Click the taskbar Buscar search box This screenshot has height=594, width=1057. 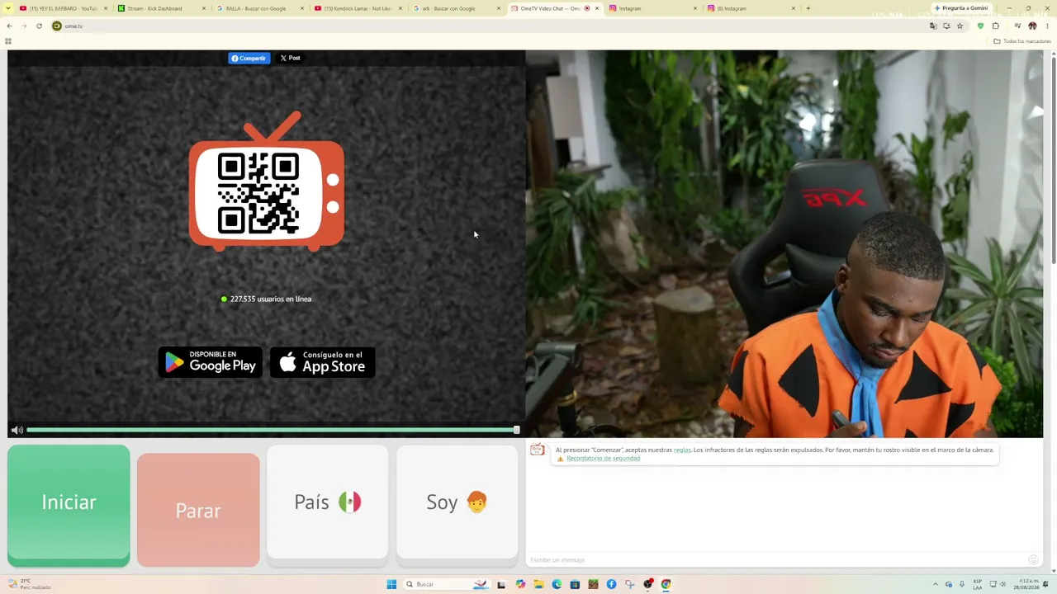447,584
